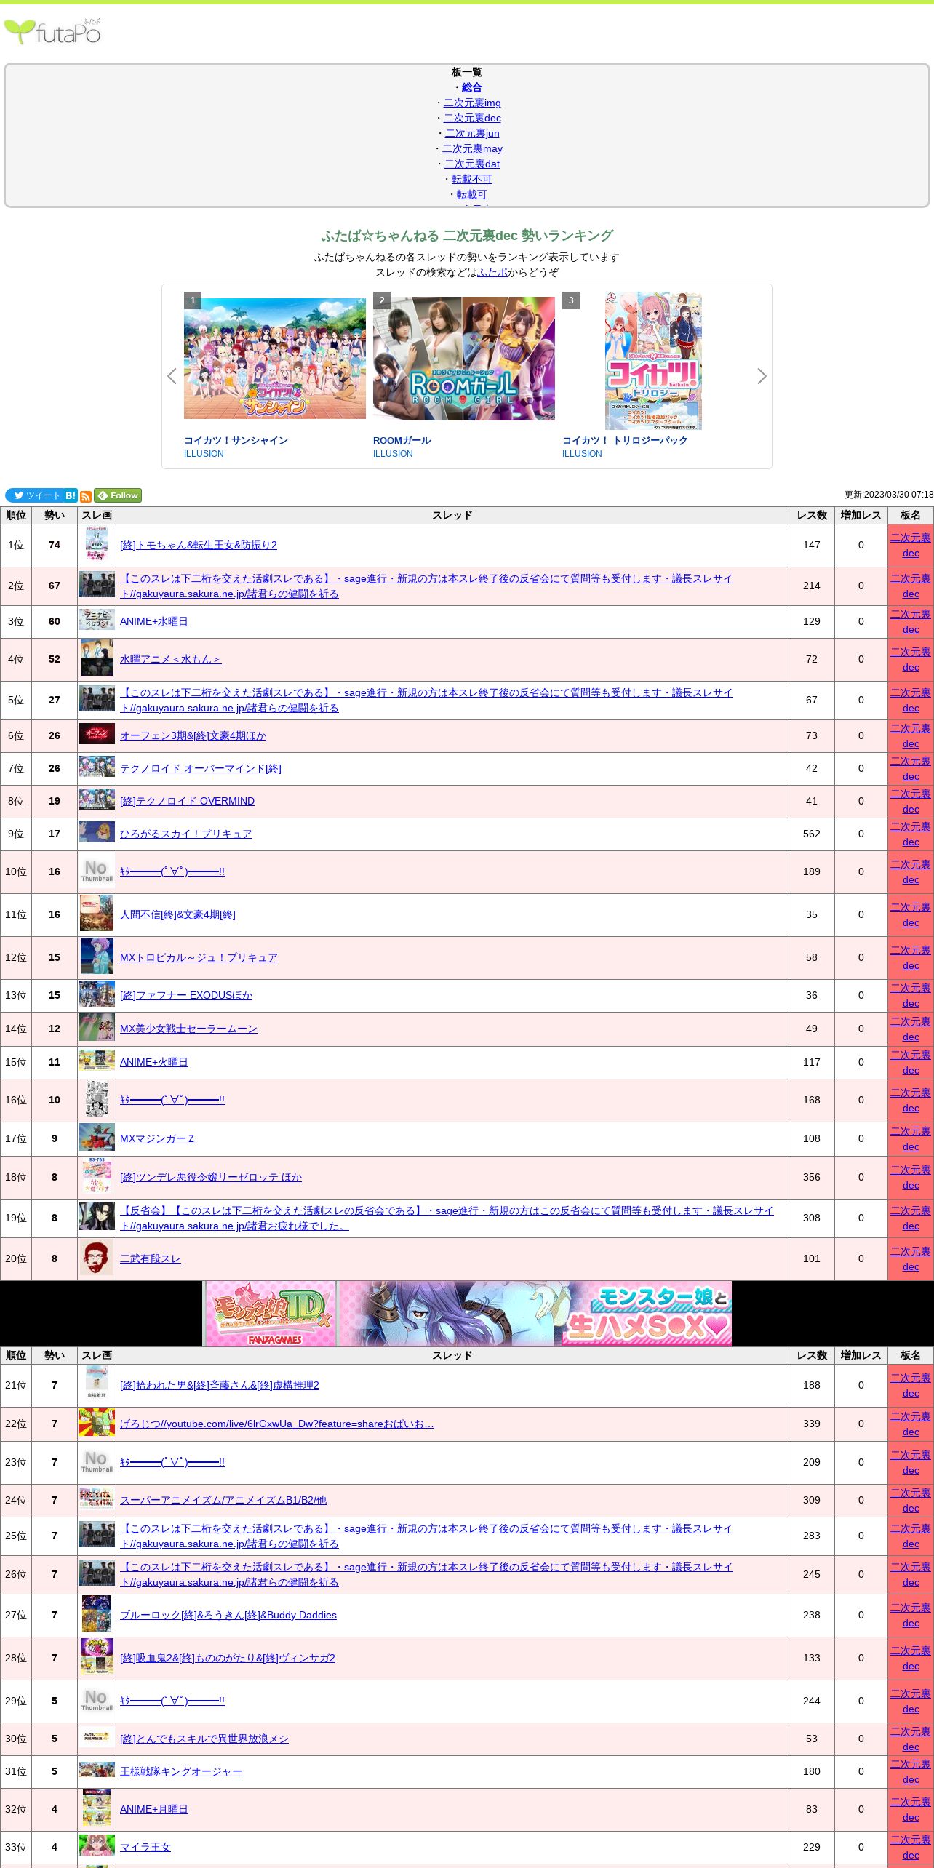Choose 転載可 in the board list

tap(472, 194)
